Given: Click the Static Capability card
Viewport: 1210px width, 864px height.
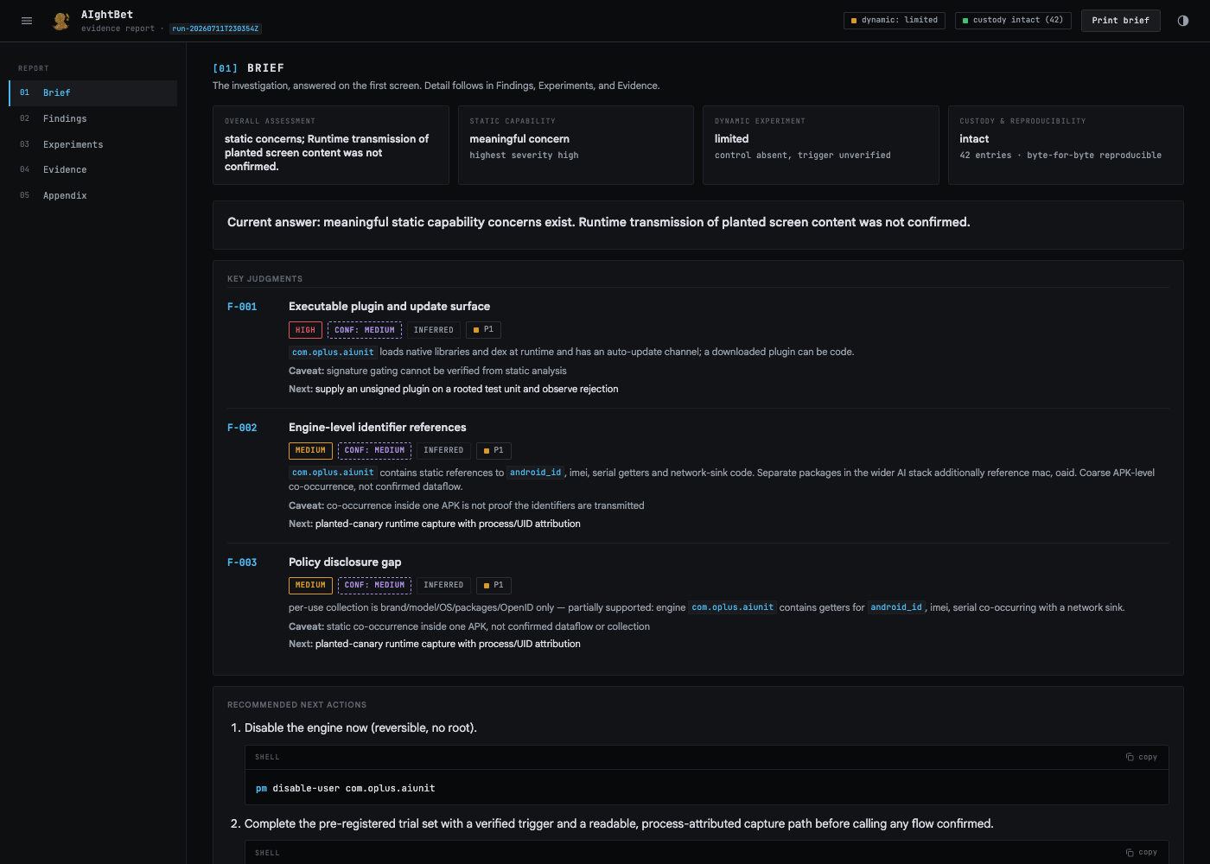Looking at the screenshot, I should (576, 145).
